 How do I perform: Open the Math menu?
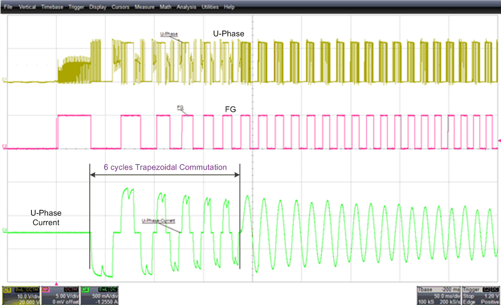(165, 7)
